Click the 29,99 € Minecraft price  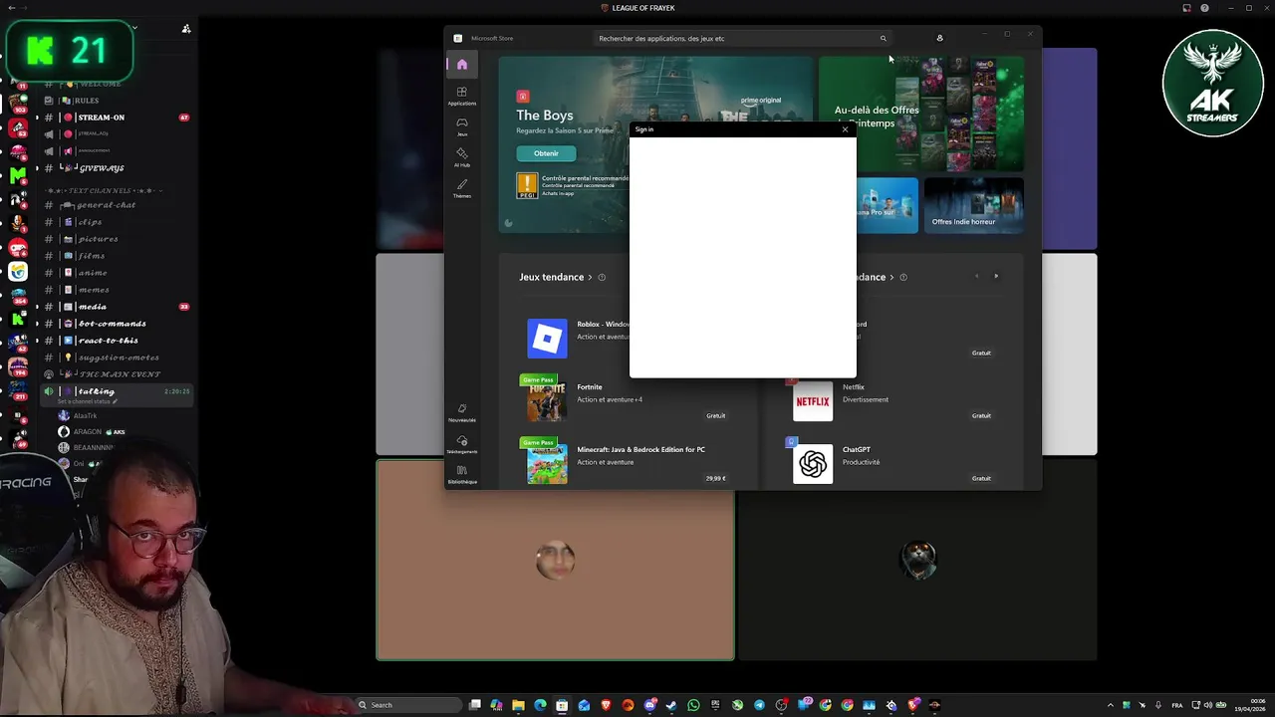pyautogui.click(x=715, y=478)
